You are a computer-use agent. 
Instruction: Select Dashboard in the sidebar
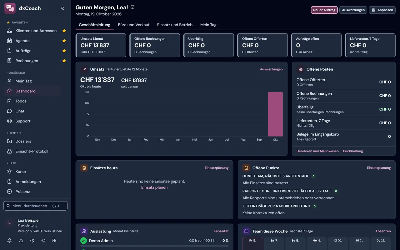[x=32, y=91]
